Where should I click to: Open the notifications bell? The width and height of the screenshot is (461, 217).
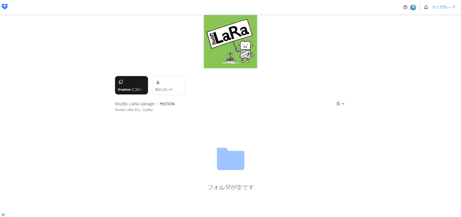pyautogui.click(x=426, y=7)
